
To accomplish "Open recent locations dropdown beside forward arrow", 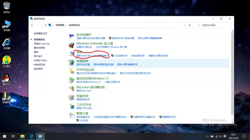I will coord(42,25).
